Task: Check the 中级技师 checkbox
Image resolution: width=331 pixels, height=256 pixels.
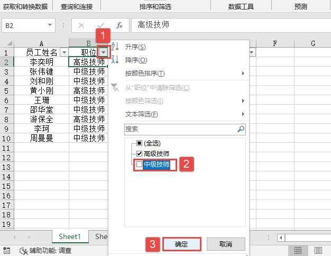Action: [x=139, y=164]
